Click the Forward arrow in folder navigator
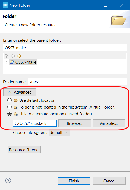 click(x=19, y=56)
